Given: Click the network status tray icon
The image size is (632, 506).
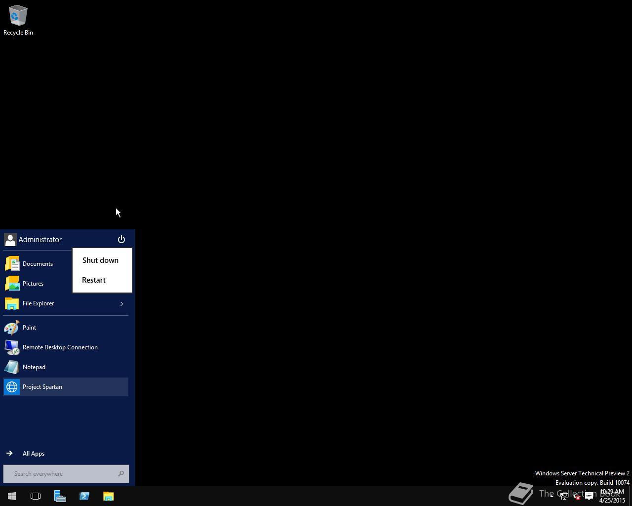Looking at the screenshot, I should coord(564,496).
